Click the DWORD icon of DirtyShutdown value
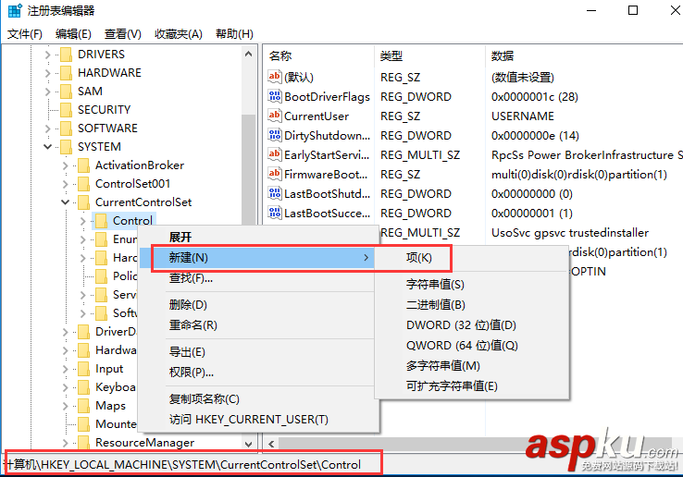This screenshot has width=683, height=477. (275, 135)
